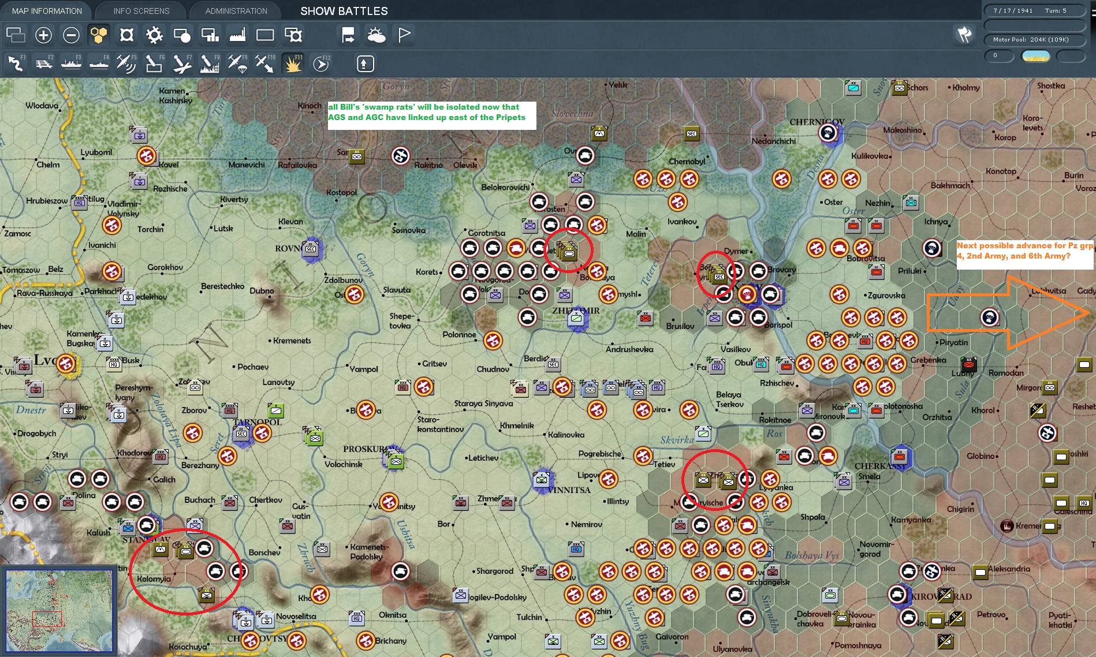
Task: Click the flag-with-arrow objectives icon
Action: 348,35
